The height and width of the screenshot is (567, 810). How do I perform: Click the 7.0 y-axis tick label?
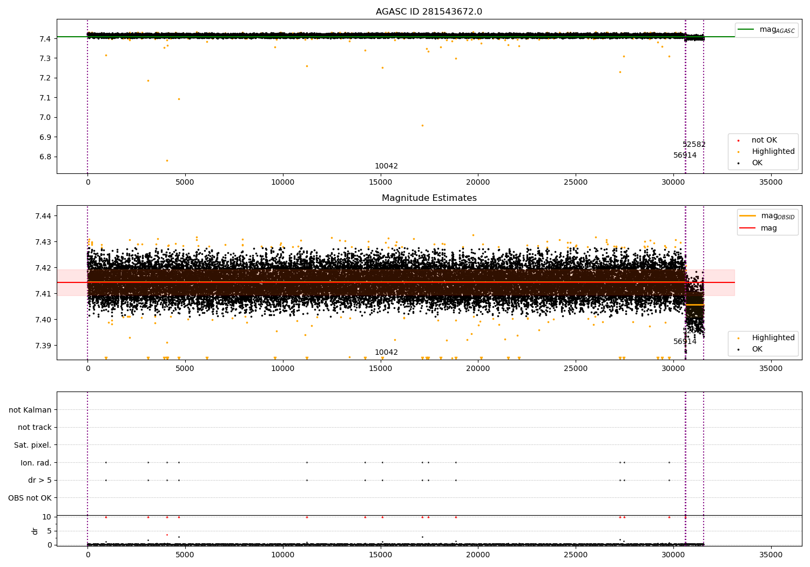pos(45,118)
